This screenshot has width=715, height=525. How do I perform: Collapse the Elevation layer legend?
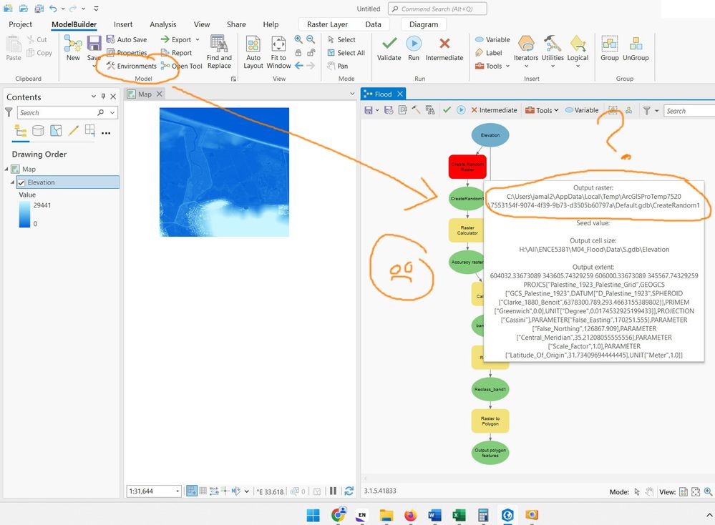coord(12,182)
